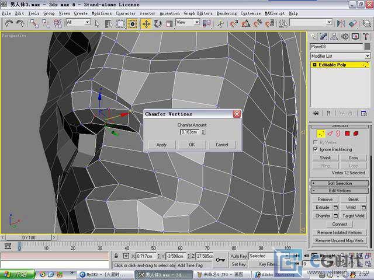The width and height of the screenshot is (374, 280).
Task: Click the Undo arrow icon
Action: pyautogui.click(x=9, y=23)
